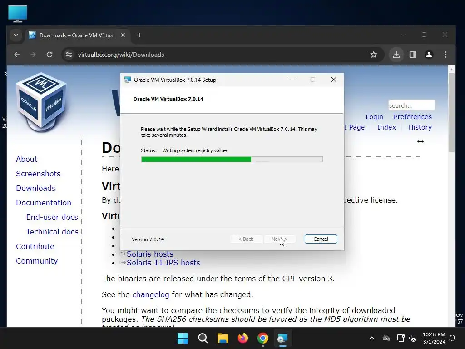Viewport: 465px width, 349px height.
Task: Click the installer green progress bar
Action: (232, 160)
